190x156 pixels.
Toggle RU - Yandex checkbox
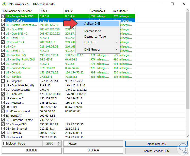3,77
